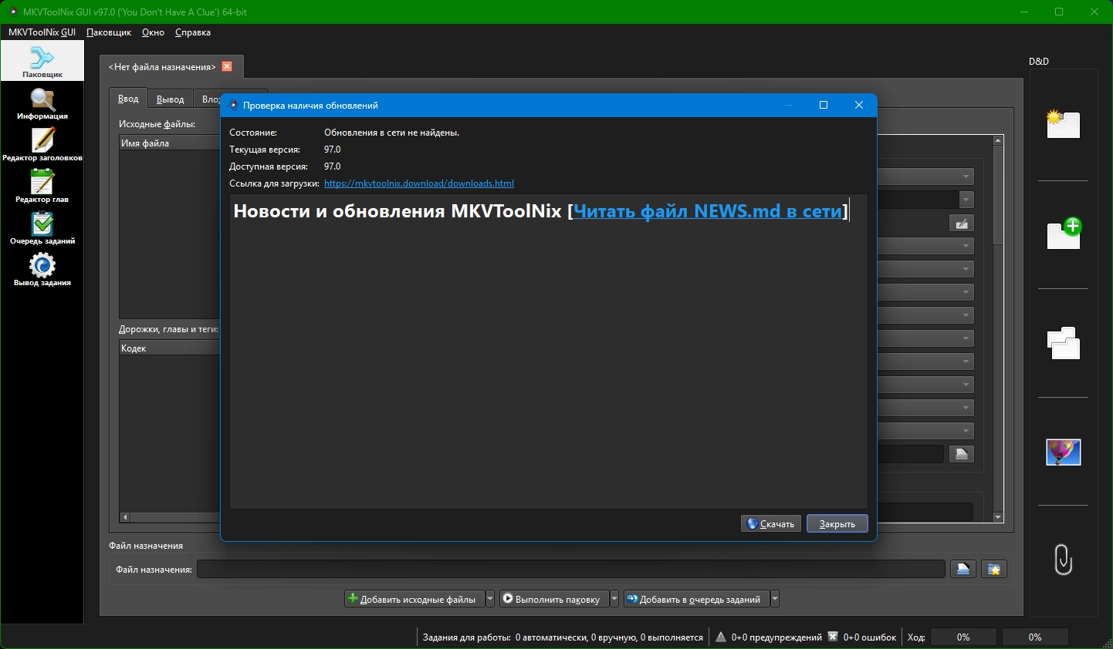Click the down arrow of the properties vertical scrollbar
Screen dimensions: 1113x649
[x=998, y=517]
